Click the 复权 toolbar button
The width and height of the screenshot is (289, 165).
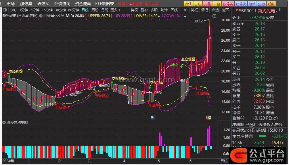point(134,10)
